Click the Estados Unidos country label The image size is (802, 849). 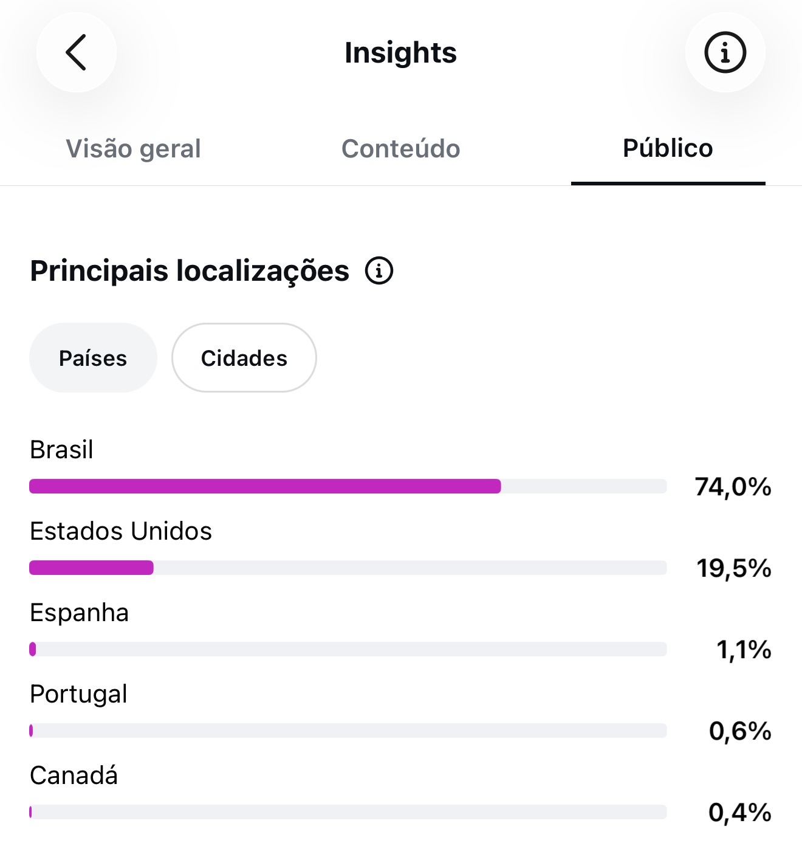coord(121,531)
